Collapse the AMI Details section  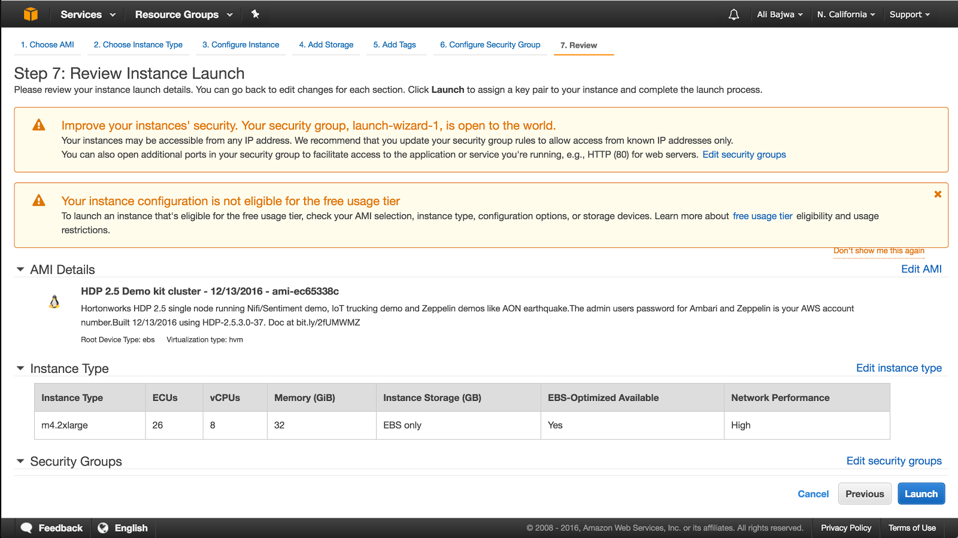20,270
